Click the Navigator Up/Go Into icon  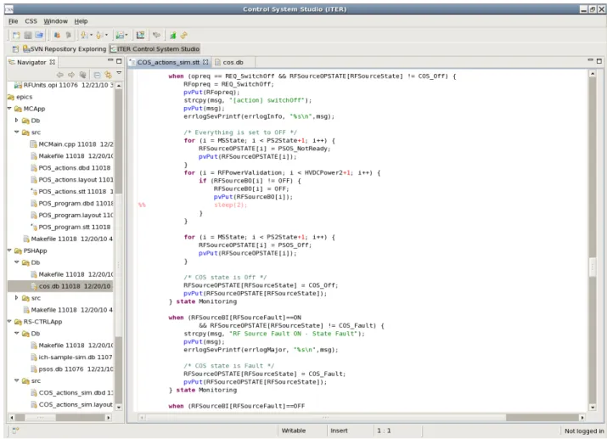[x=82, y=75]
